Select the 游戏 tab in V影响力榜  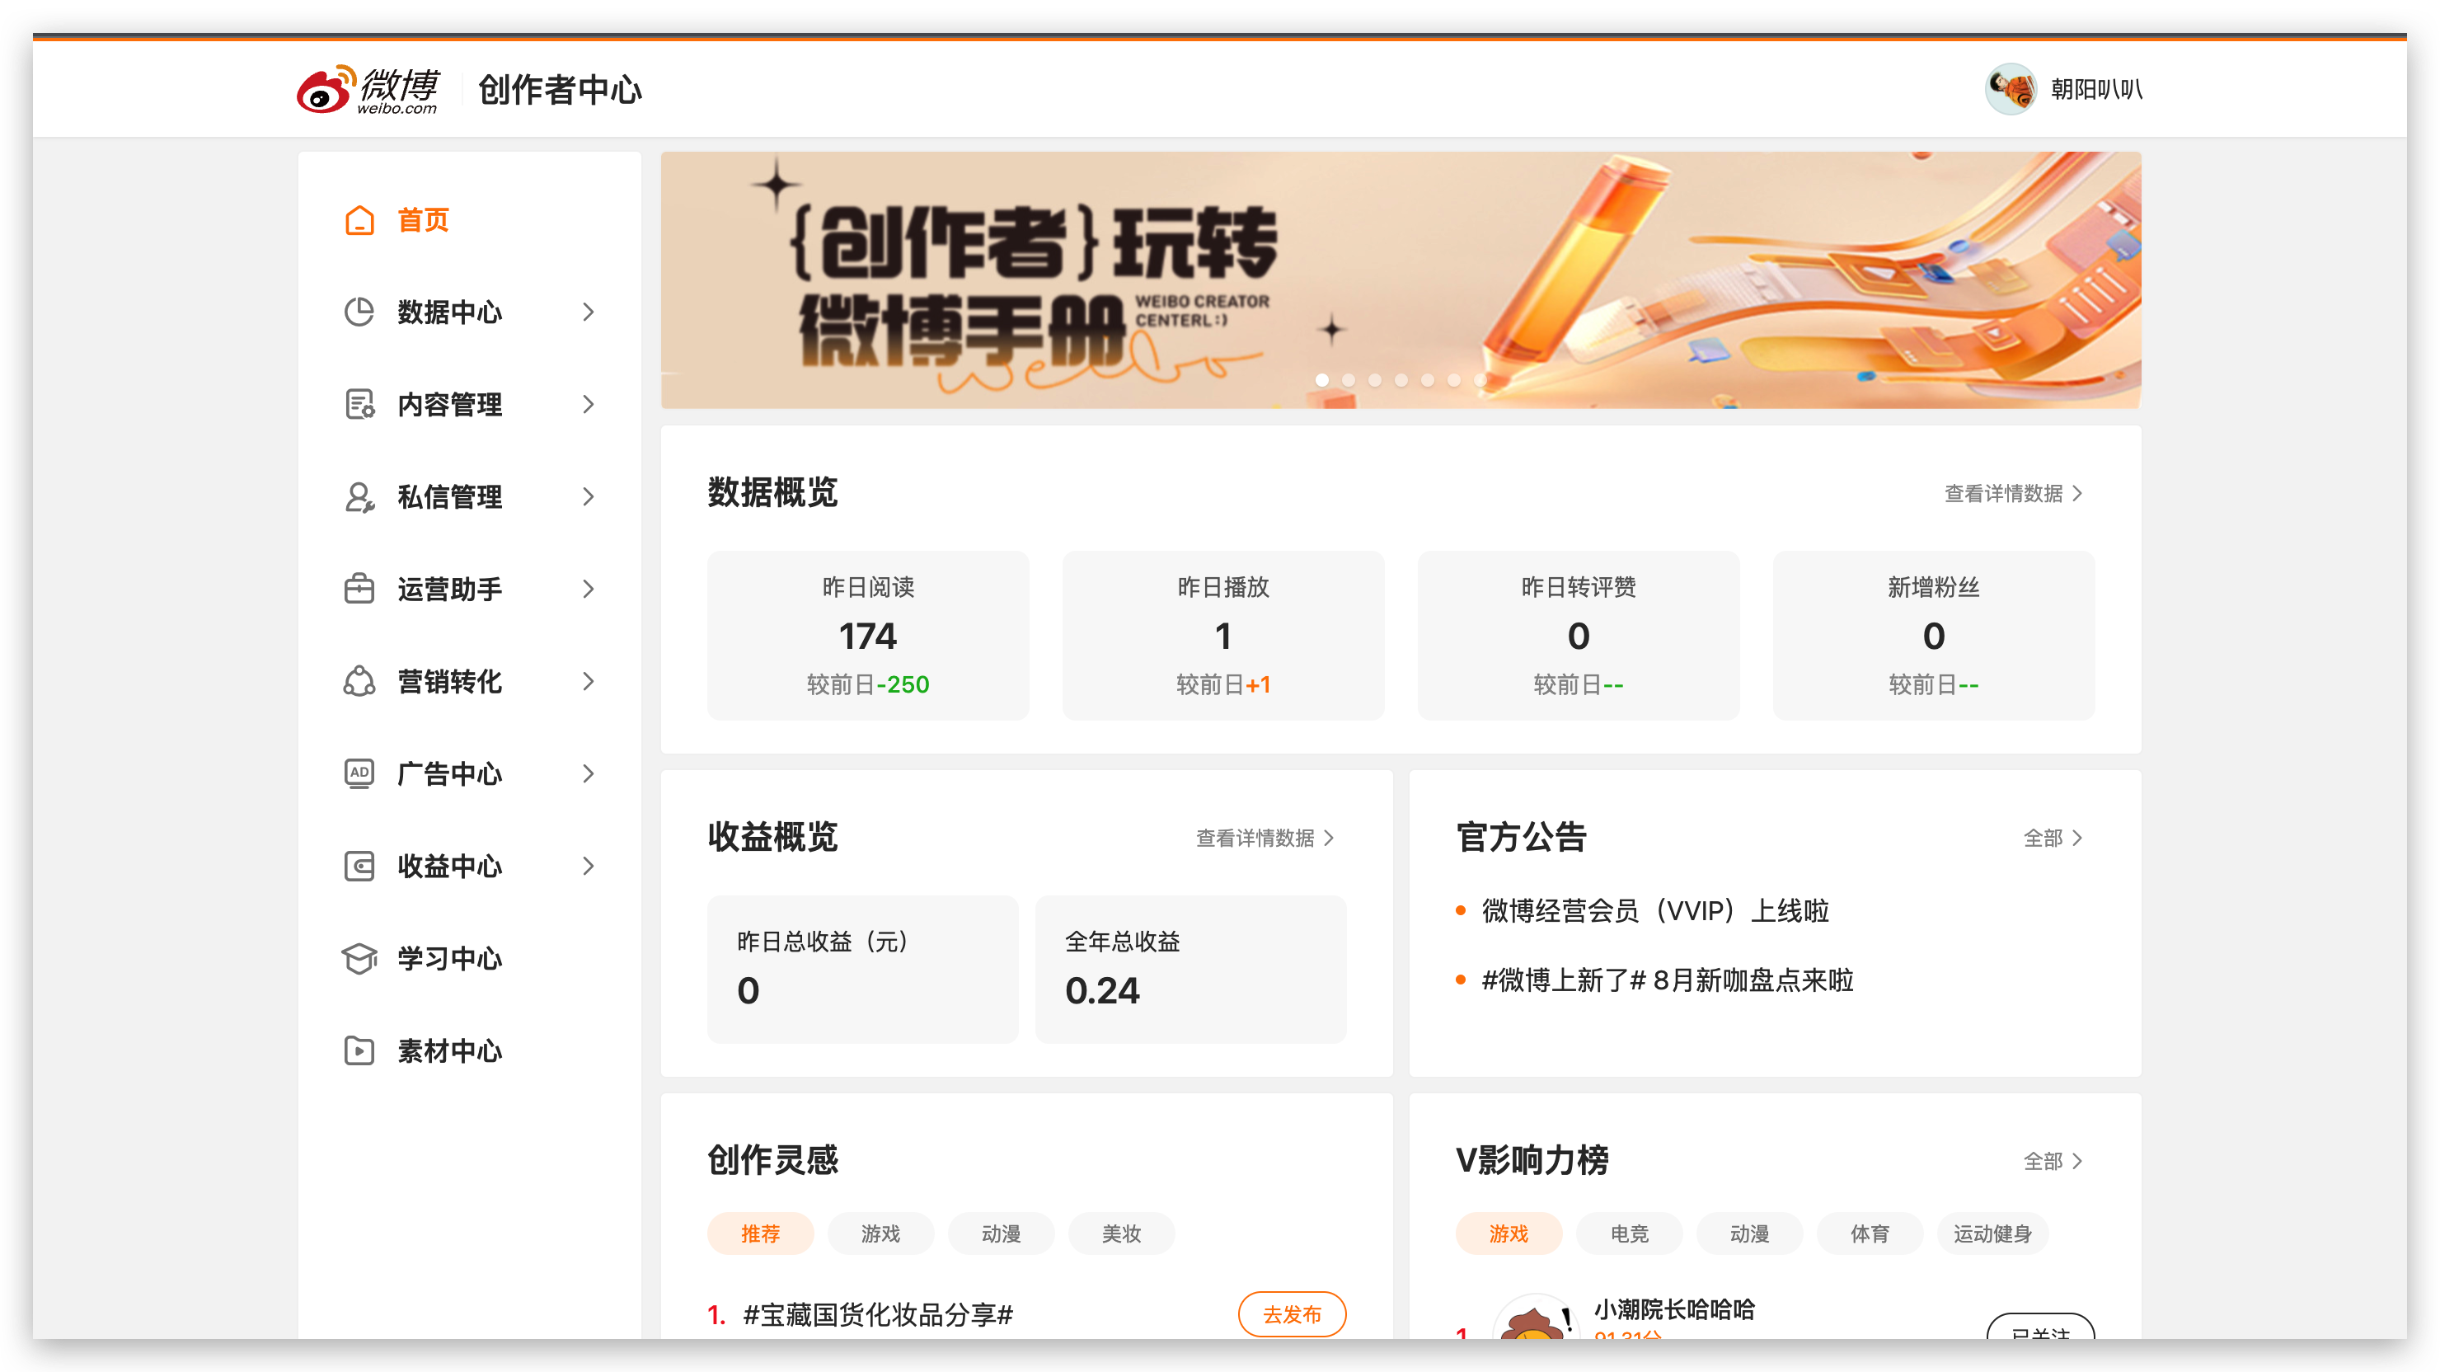click(x=1508, y=1233)
